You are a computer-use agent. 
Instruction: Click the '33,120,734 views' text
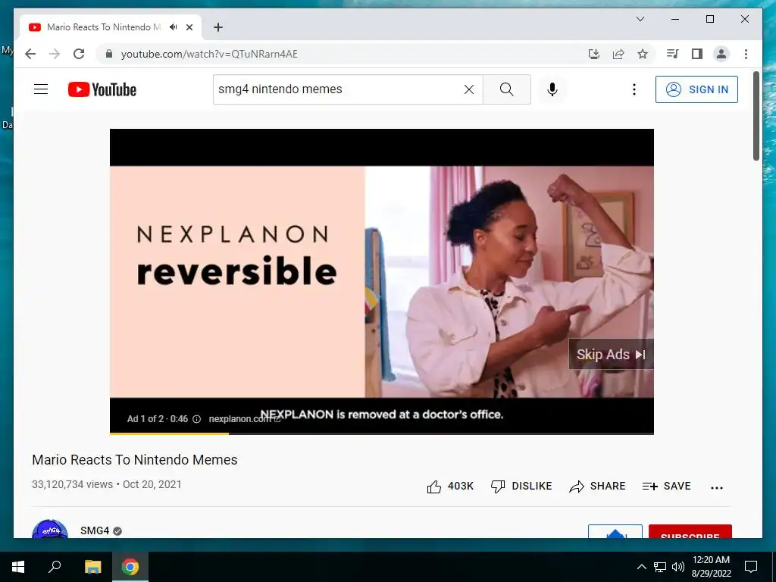click(x=72, y=484)
